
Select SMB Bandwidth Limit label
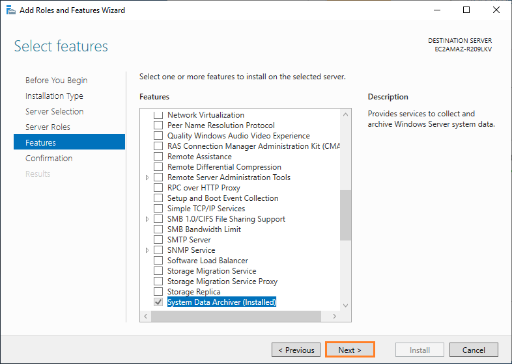(204, 229)
